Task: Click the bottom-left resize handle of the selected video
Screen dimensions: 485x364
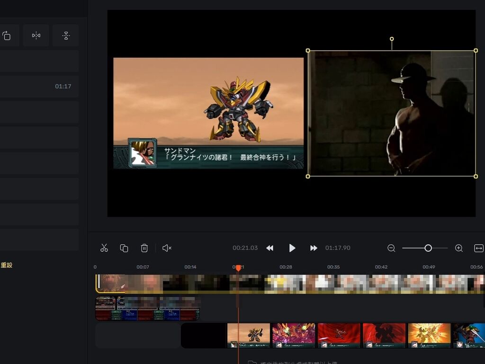Action: click(x=308, y=177)
